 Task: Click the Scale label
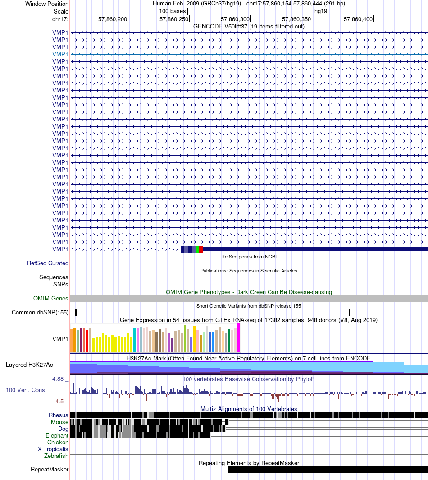tap(61, 12)
